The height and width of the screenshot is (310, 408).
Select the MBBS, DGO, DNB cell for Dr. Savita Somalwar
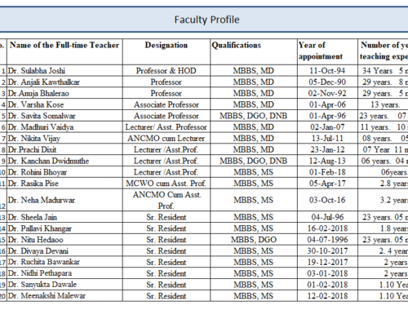(254, 116)
